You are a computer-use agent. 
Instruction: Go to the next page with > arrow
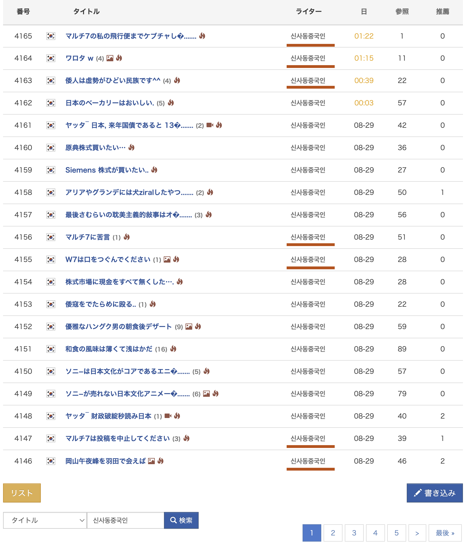(x=417, y=533)
